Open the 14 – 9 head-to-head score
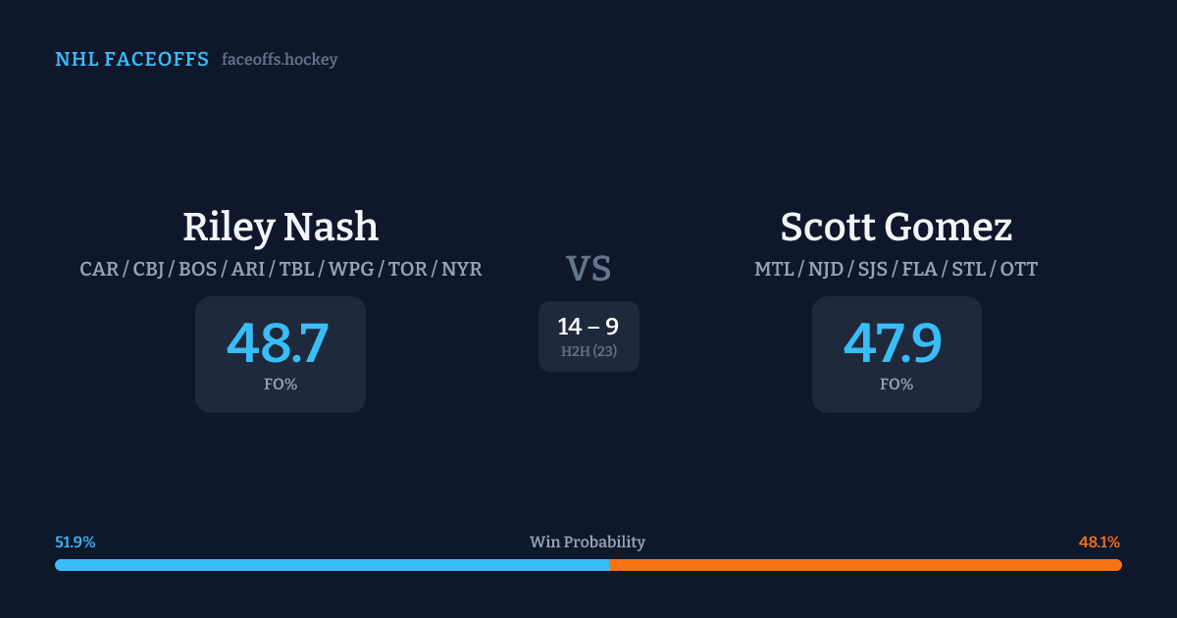 click(588, 327)
